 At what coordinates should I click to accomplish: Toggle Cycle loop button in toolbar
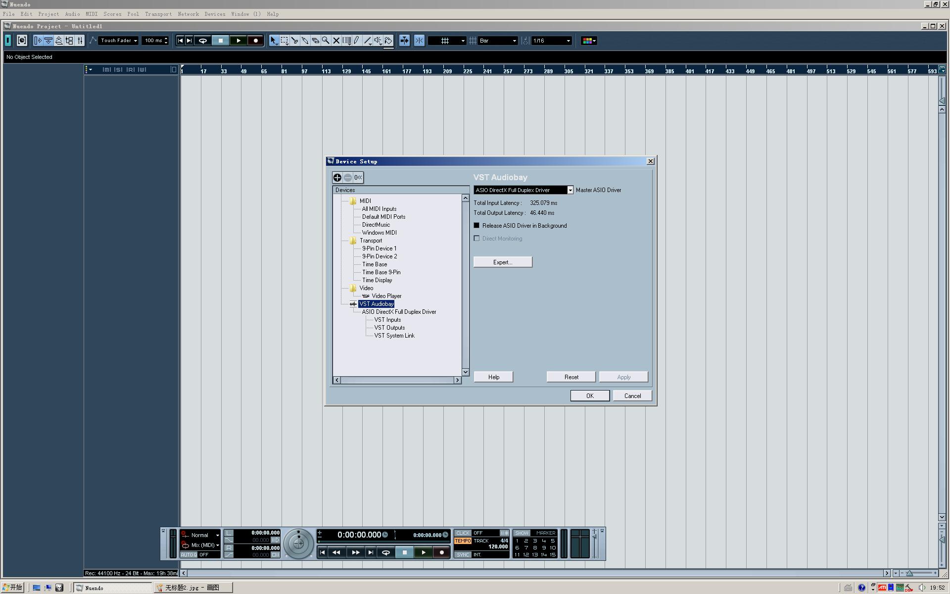[202, 41]
